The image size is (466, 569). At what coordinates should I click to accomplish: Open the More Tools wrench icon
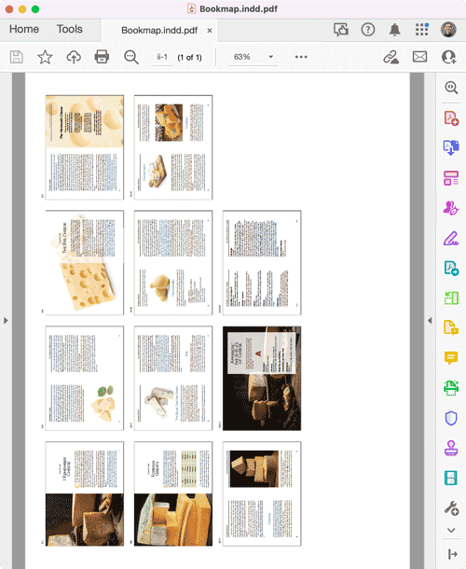[451, 508]
